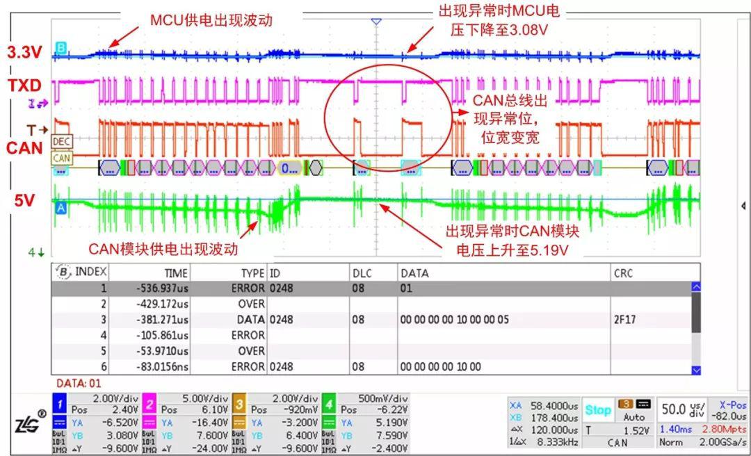Select table row 1 ERROR 0248
The height and width of the screenshot is (456, 751).
[371, 288]
